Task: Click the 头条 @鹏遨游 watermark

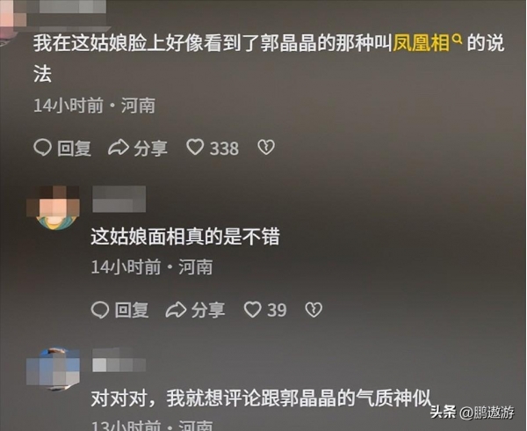Action: coord(473,413)
